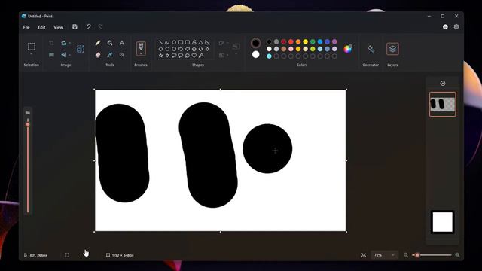
Task: Open the Cocreator tool
Action: [371, 49]
